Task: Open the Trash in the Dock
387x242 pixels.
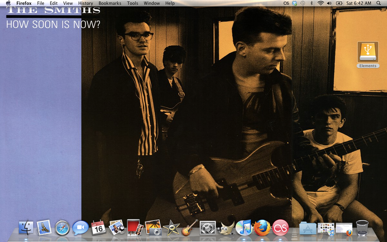Action: click(x=362, y=228)
